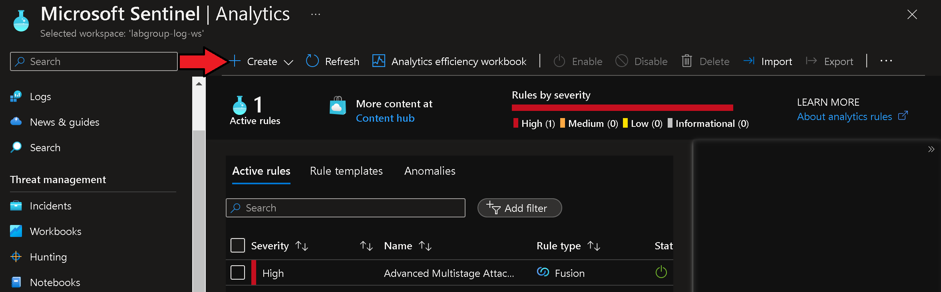Click the Import arrow icon
This screenshot has height=292, width=941.
point(749,61)
